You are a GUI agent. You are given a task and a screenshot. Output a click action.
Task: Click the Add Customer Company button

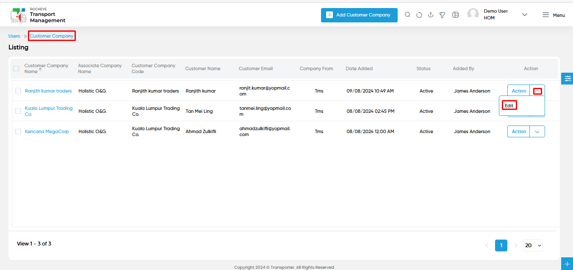coord(359,15)
